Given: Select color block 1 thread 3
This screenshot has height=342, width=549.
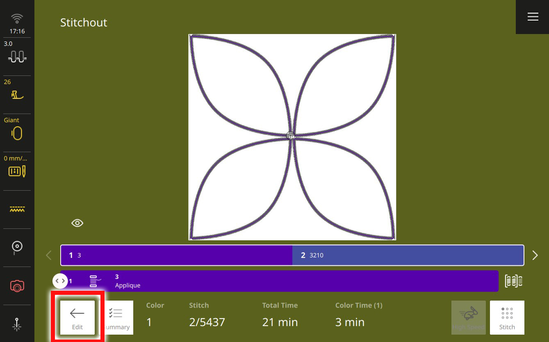Looking at the screenshot, I should pyautogui.click(x=177, y=255).
